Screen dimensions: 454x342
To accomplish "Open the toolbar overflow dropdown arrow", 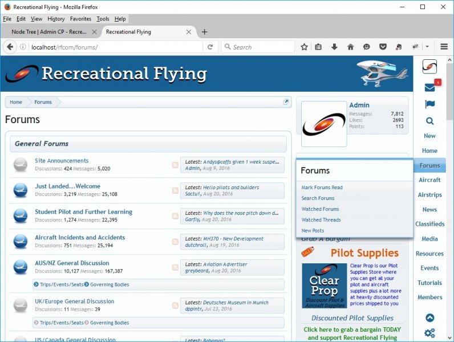I will (427, 47).
